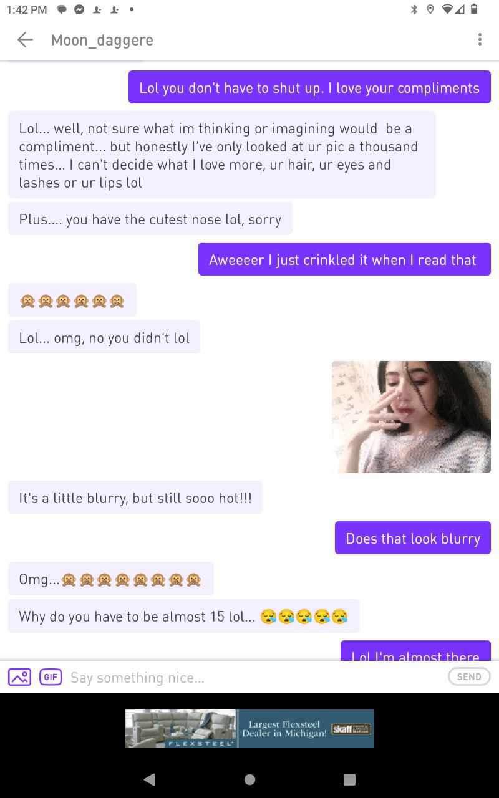499x798 pixels.
Task: Tap the image attachment icon
Action: click(19, 677)
